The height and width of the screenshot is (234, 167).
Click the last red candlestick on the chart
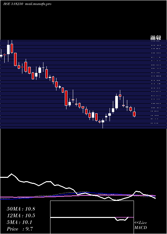(x=134, y=114)
